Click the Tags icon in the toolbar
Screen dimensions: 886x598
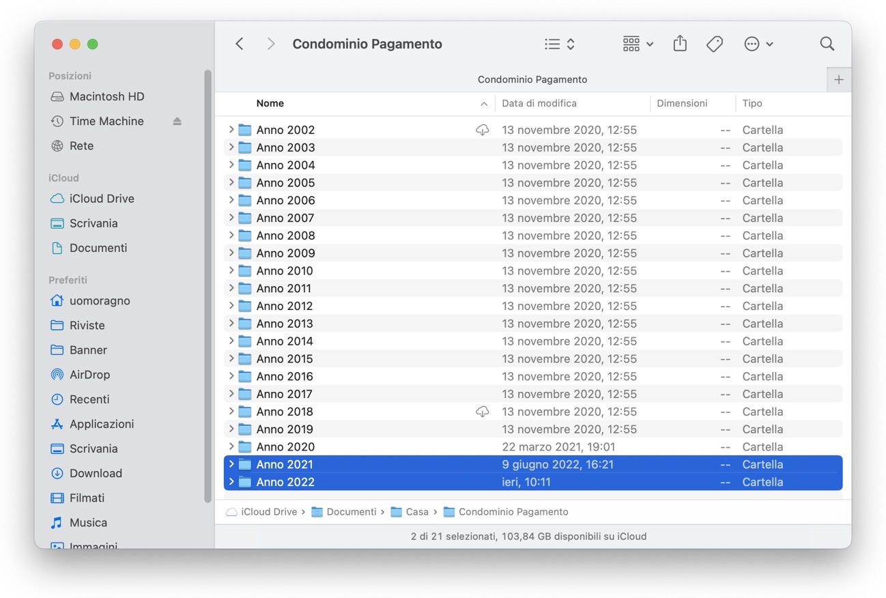[x=715, y=43]
